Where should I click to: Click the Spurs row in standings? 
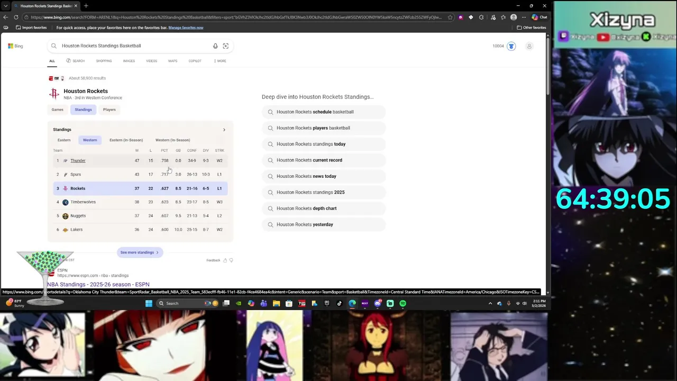140,174
